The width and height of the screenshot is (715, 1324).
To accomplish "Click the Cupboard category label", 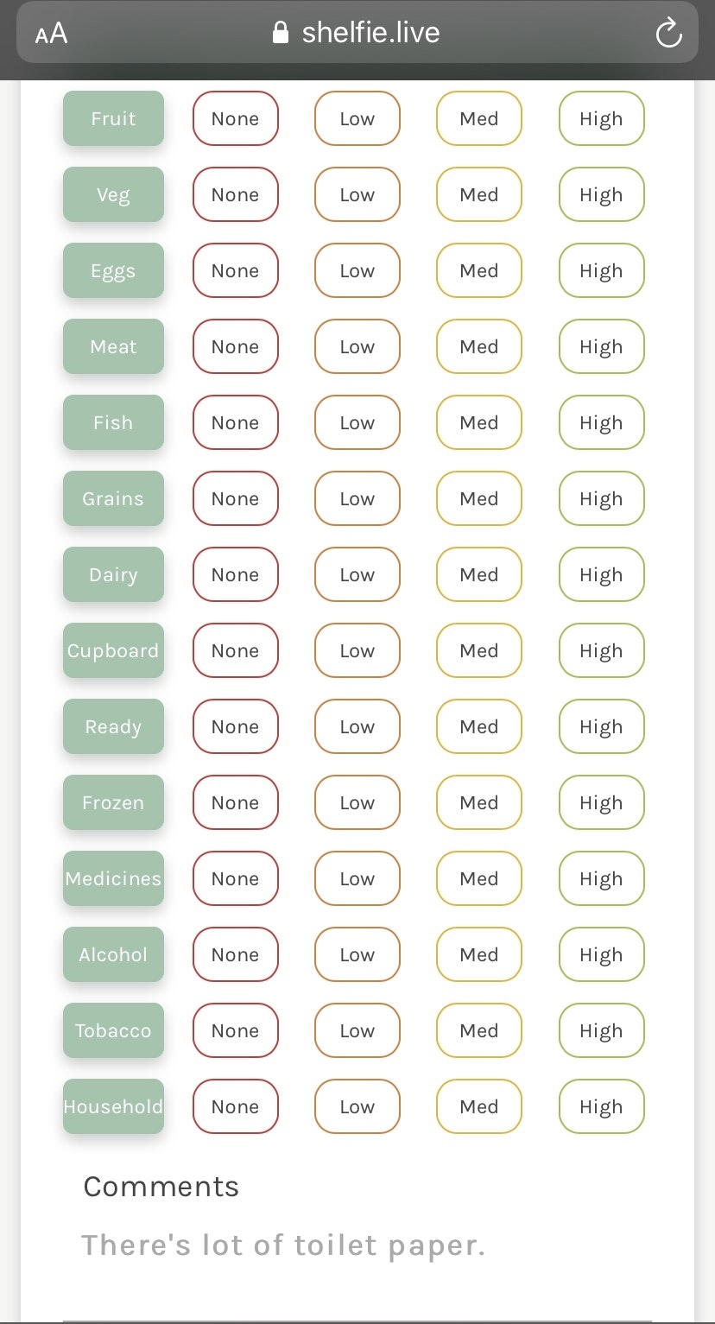I will point(113,650).
